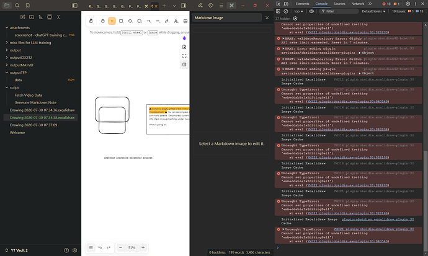Close the active Excalidraw tab

[156, 6]
